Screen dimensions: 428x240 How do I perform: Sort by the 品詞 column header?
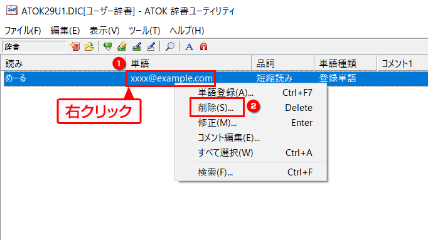pos(283,63)
